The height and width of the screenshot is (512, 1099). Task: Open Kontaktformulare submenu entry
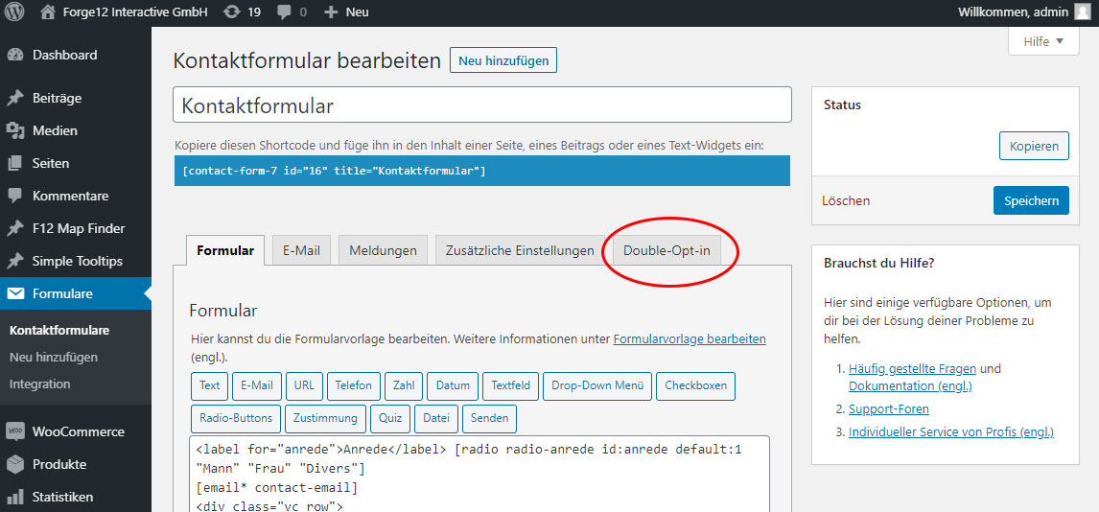click(59, 330)
